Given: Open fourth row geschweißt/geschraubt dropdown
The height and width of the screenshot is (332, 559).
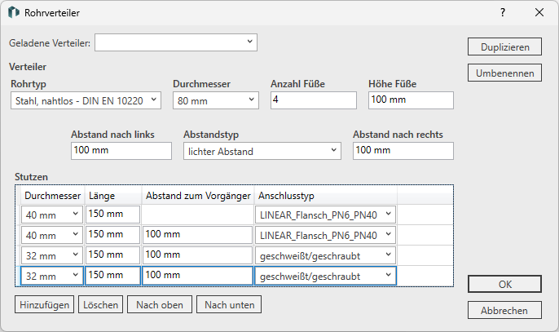Looking at the screenshot, I should pos(325,276).
